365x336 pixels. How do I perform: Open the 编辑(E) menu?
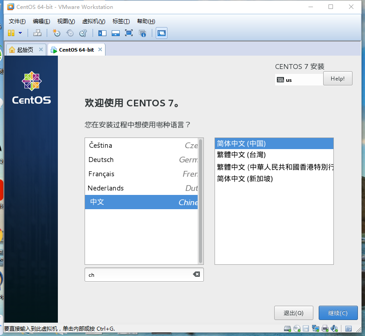click(x=41, y=21)
